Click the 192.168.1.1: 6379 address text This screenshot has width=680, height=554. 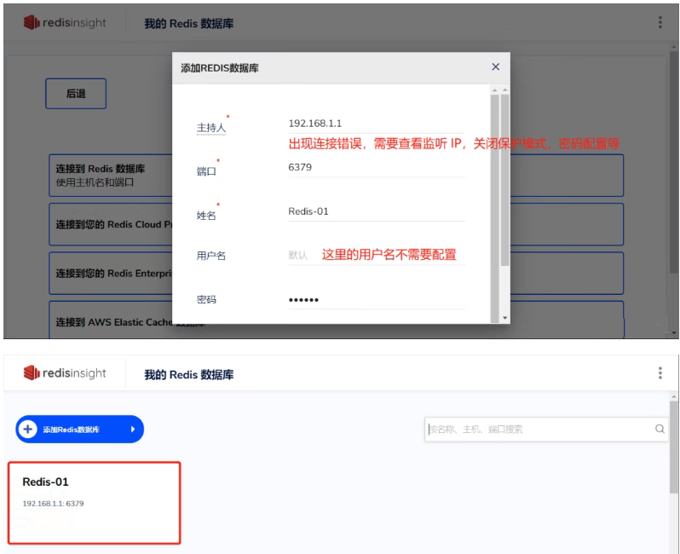53,504
